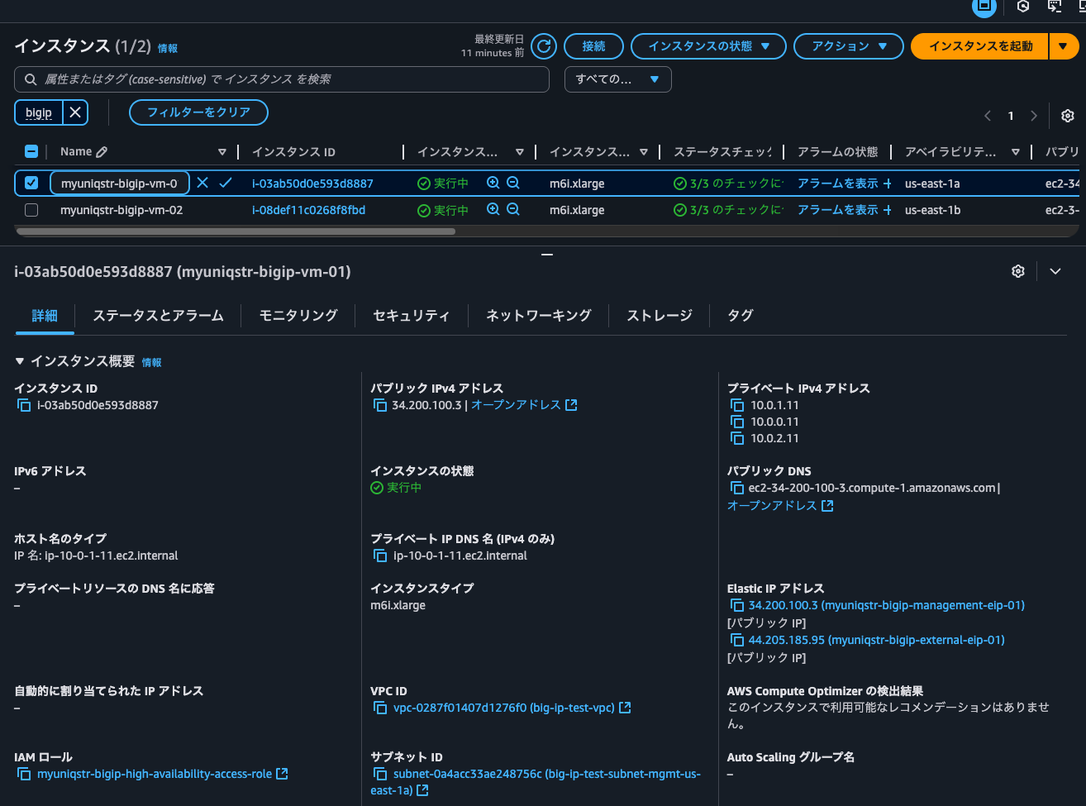Sort by instance type column arrow
Screen dimensions: 1086x806
pyautogui.click(x=643, y=152)
